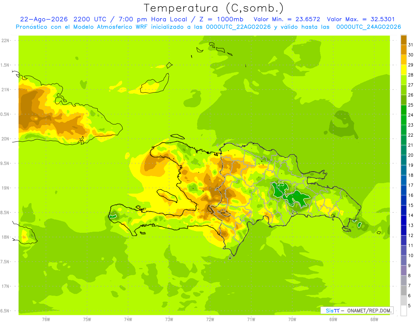
Task: Click the '0000UTC_24AGO2026' valid-until time
Action: point(369,27)
